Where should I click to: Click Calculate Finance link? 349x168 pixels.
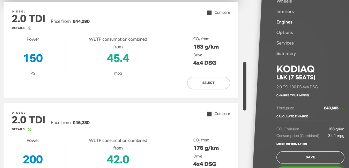tap(292, 116)
